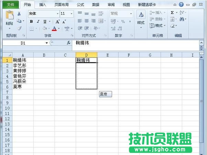Select cell A2 李艺彤
Image resolution: width=207 pixels, height=155 pixels.
[x=23, y=65]
